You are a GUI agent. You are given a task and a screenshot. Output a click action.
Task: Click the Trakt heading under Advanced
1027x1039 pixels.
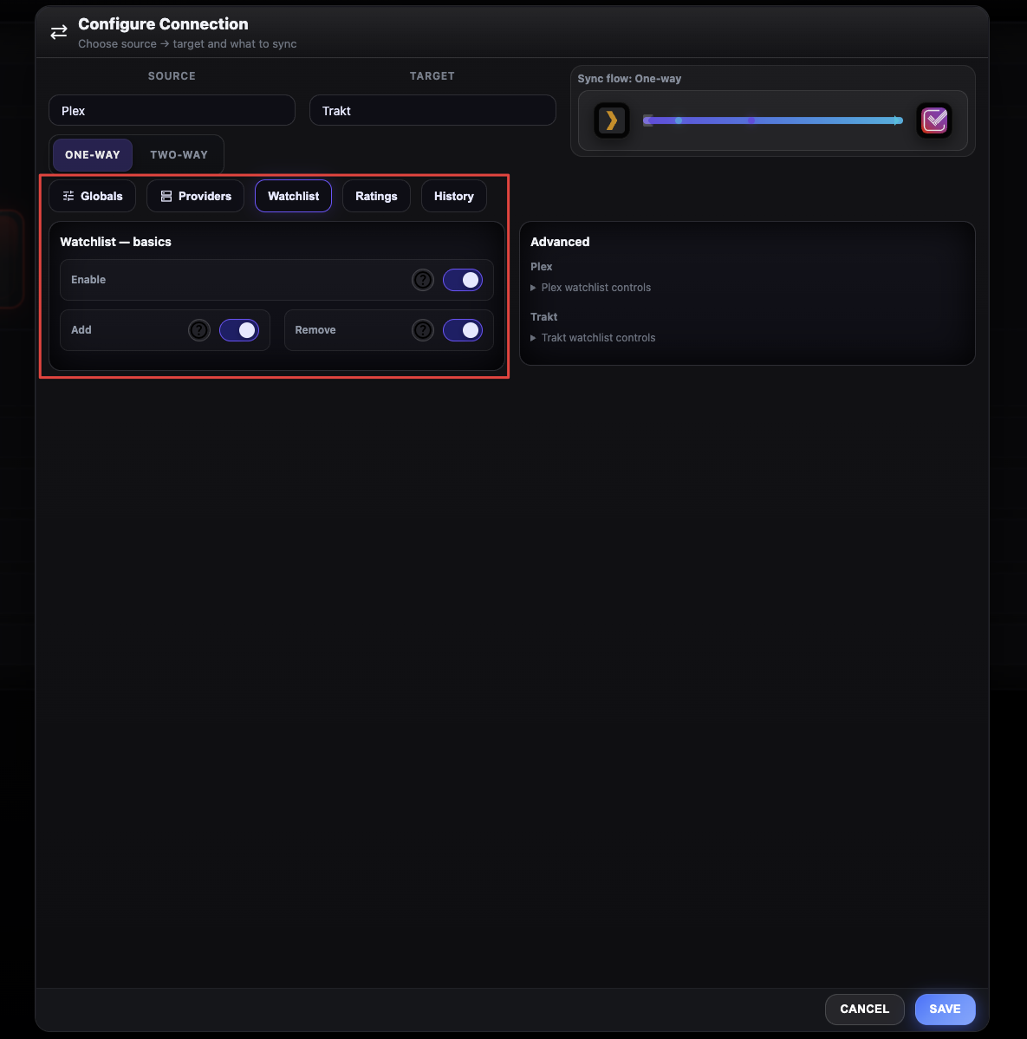tap(544, 317)
